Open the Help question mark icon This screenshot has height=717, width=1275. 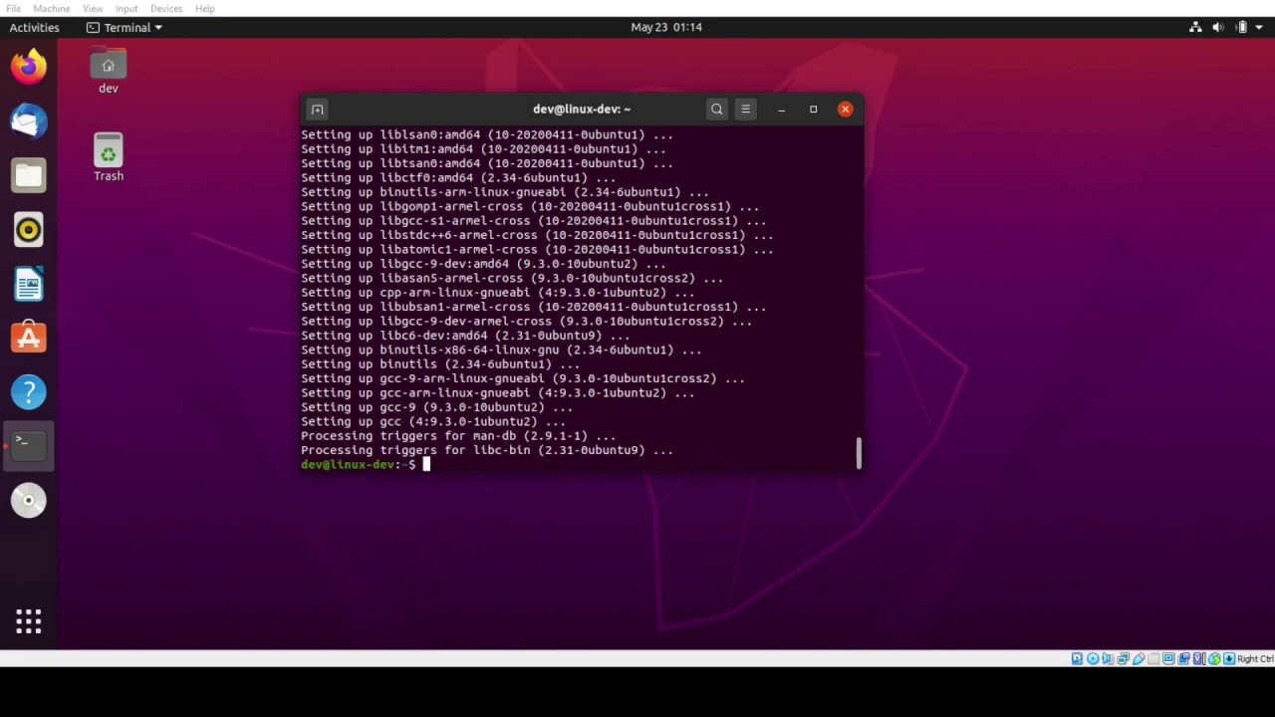28,392
